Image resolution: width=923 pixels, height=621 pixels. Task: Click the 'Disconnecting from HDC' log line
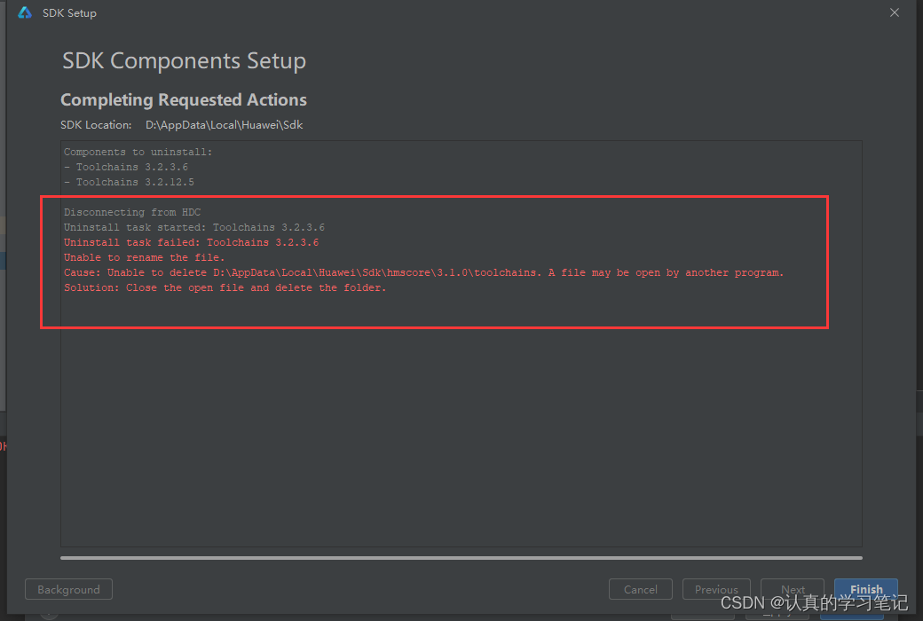coord(132,212)
